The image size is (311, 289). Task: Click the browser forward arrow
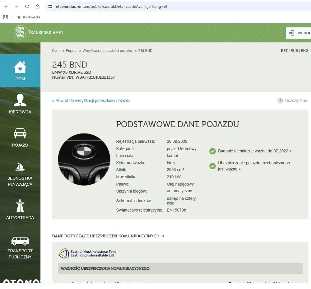[17, 7]
